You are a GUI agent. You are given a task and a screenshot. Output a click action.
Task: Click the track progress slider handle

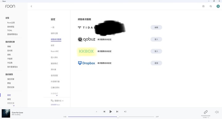[118, 117]
